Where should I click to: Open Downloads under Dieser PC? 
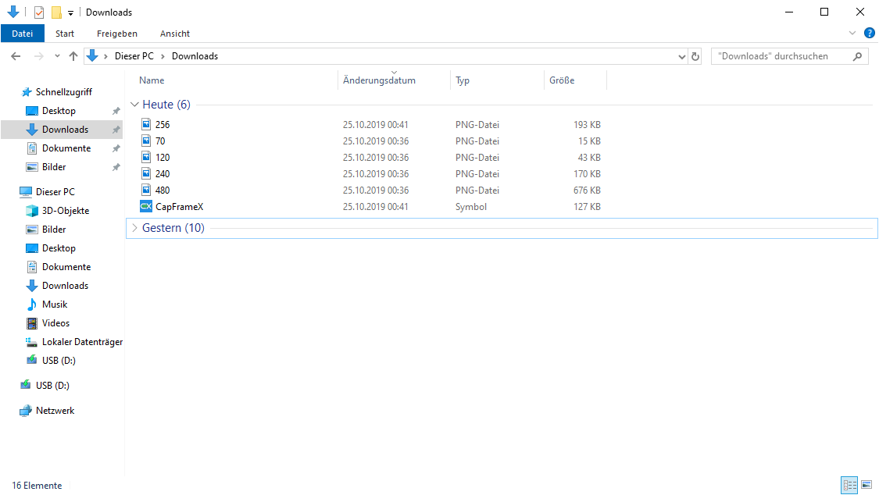click(65, 286)
